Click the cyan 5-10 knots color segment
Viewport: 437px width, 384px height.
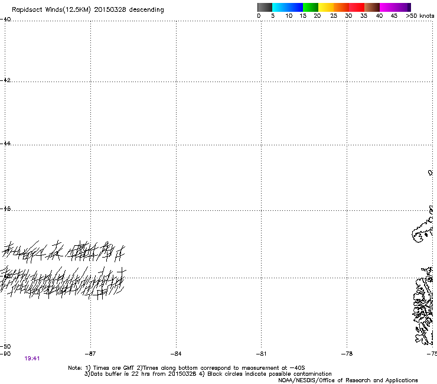pyautogui.click(x=280, y=7)
